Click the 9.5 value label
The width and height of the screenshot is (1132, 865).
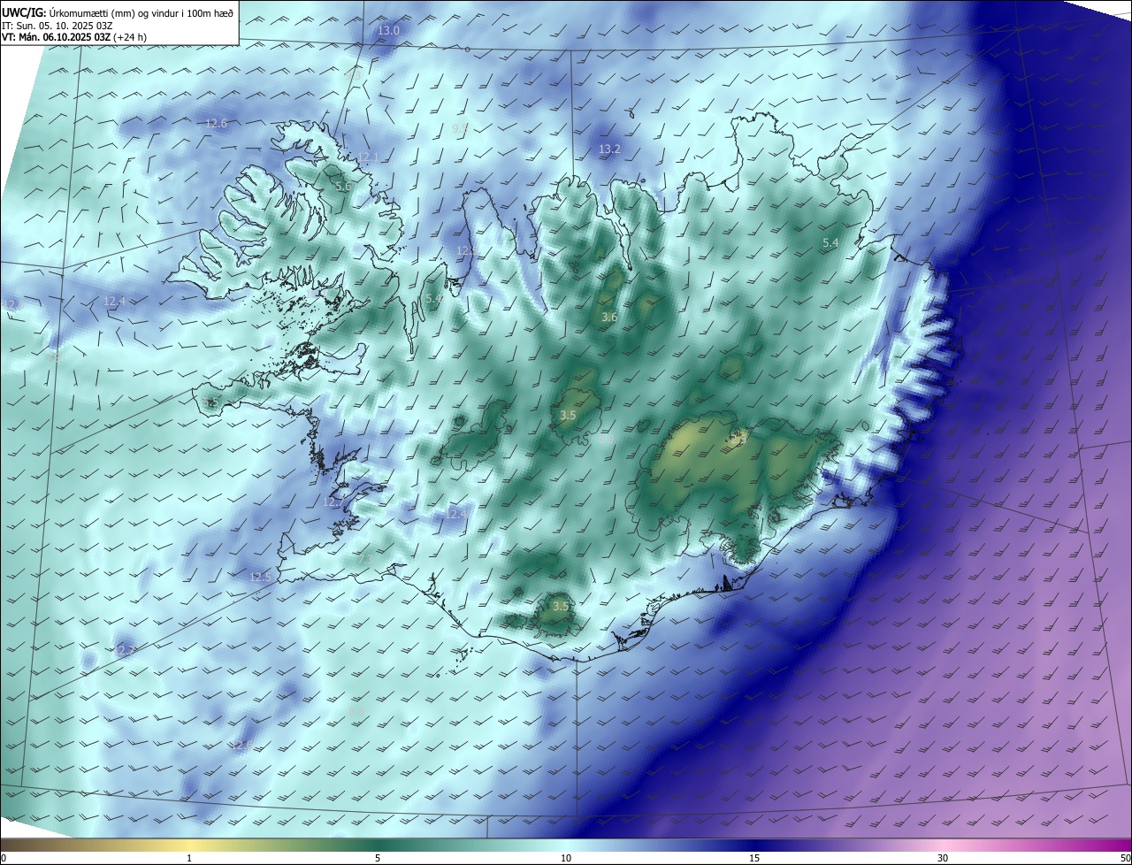point(460,128)
